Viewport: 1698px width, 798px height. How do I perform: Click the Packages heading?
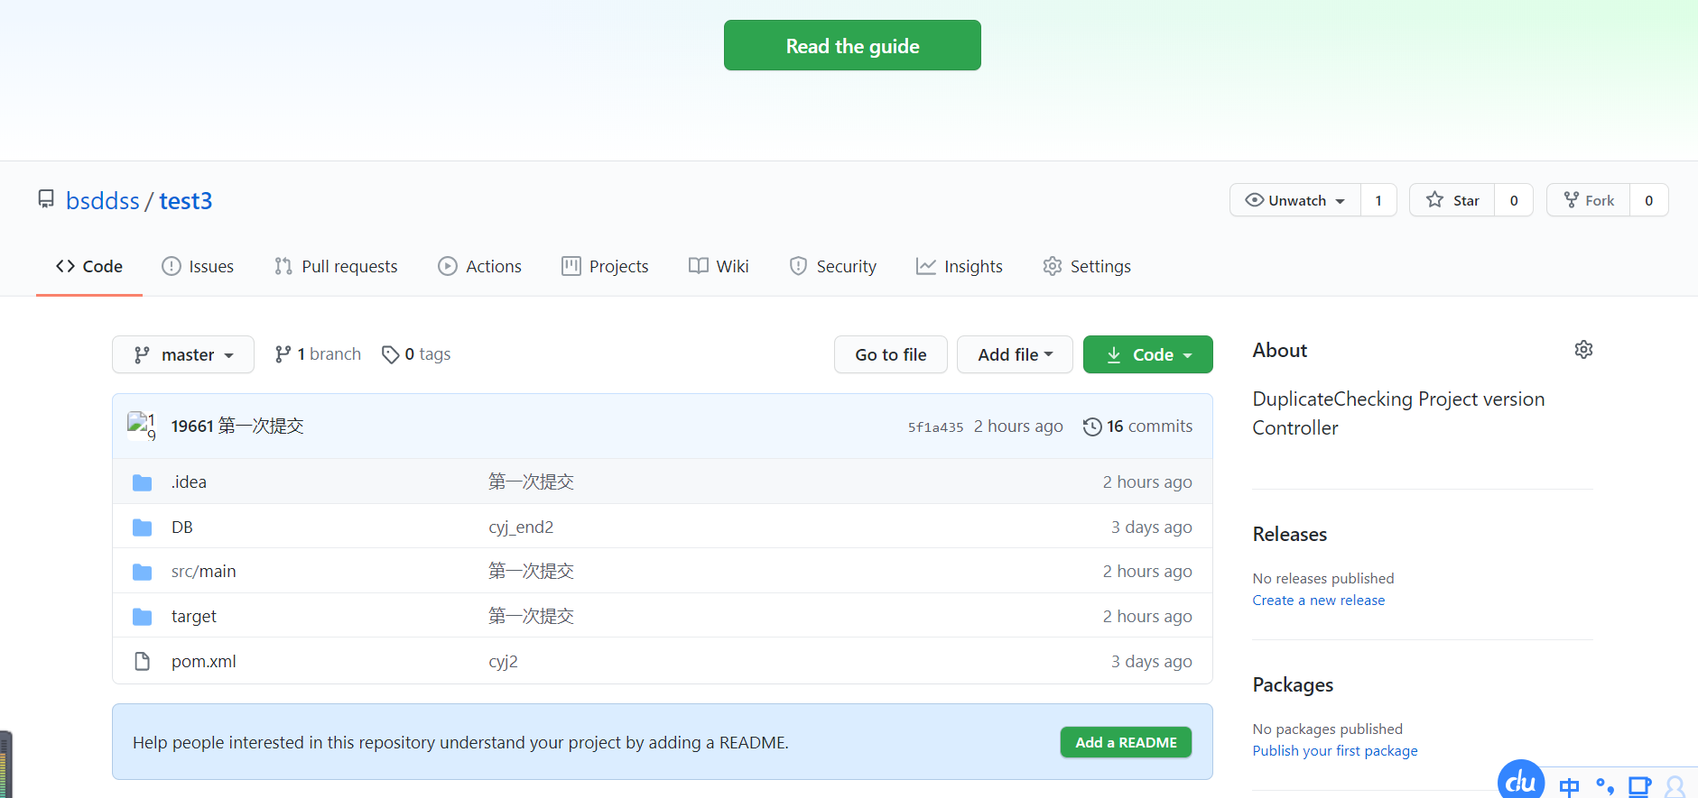tap(1293, 685)
